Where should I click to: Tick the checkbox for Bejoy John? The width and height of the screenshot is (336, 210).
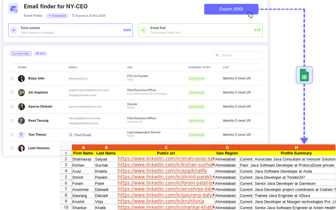12,78
